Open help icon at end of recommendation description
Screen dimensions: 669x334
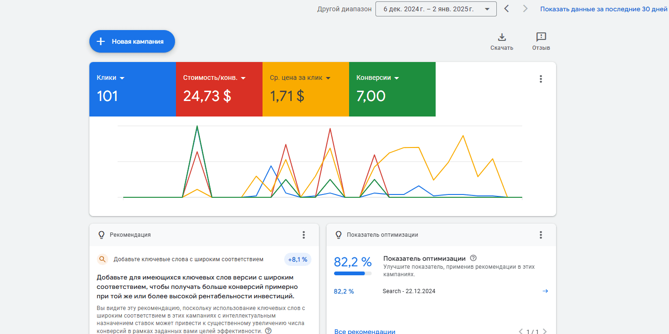[268, 331]
